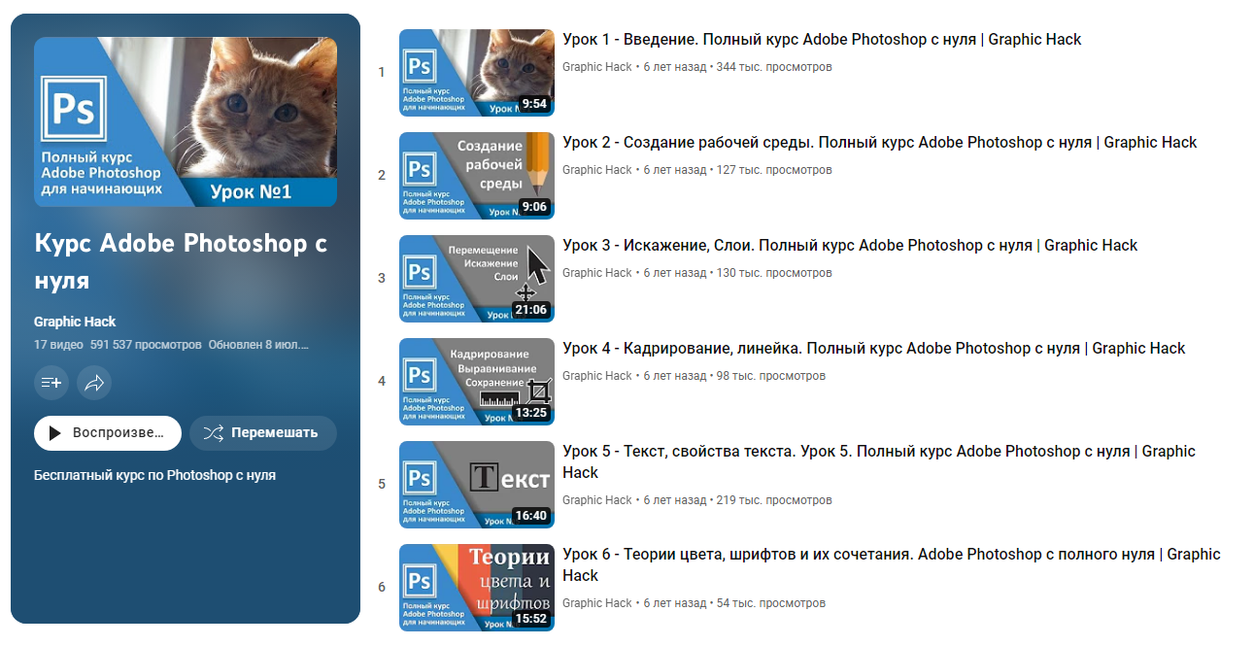The width and height of the screenshot is (1254, 646).
Task: Open the Graphic Hack channel under the playlist title
Action: click(x=75, y=322)
